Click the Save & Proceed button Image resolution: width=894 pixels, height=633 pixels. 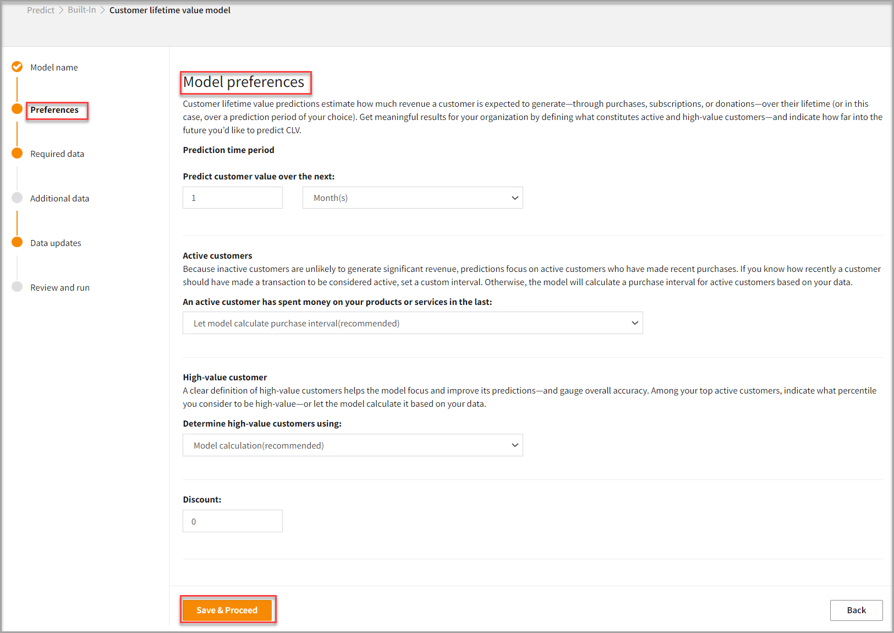227,610
